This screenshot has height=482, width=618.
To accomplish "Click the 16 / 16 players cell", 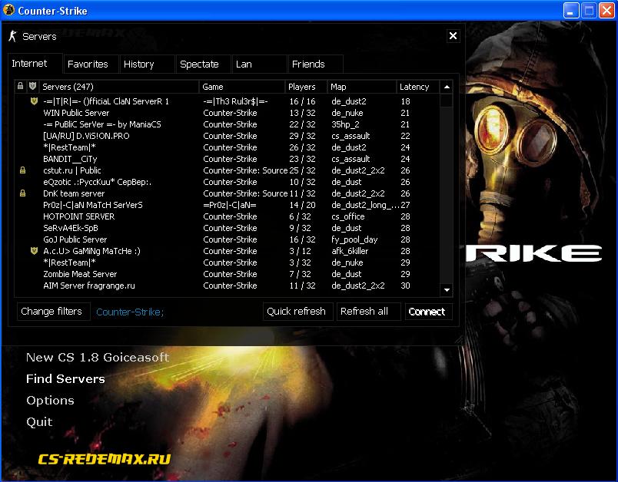I will tap(302, 101).
